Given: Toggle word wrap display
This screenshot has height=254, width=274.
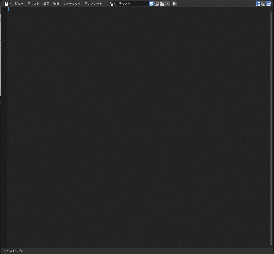Looking at the screenshot, I should click(263, 4).
